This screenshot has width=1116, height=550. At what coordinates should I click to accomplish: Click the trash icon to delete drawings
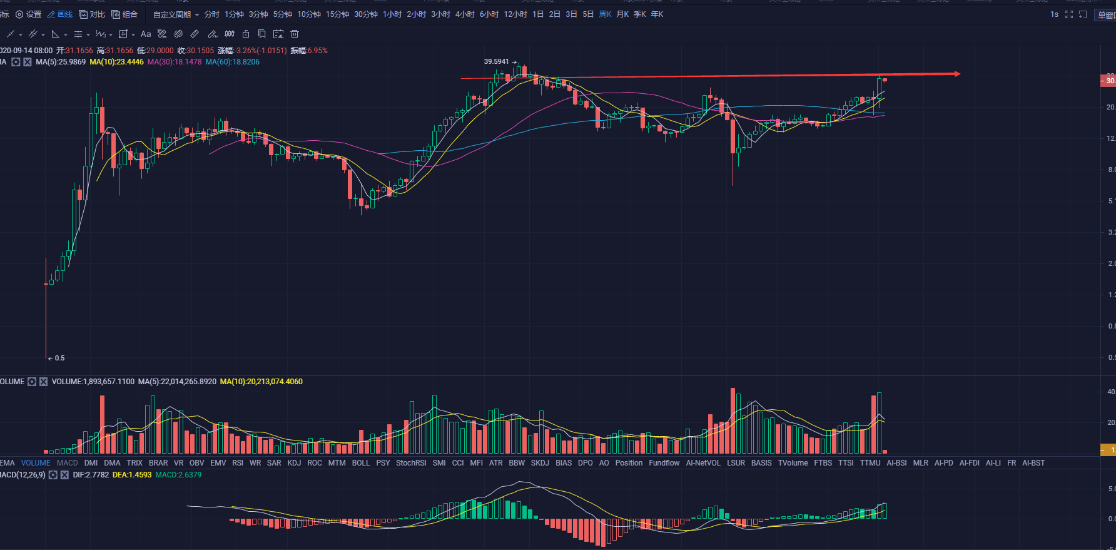(x=295, y=34)
